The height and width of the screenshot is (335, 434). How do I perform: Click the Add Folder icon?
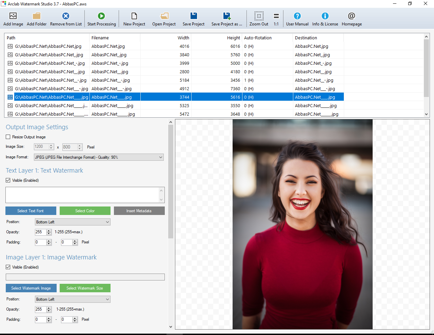pyautogui.click(x=37, y=16)
